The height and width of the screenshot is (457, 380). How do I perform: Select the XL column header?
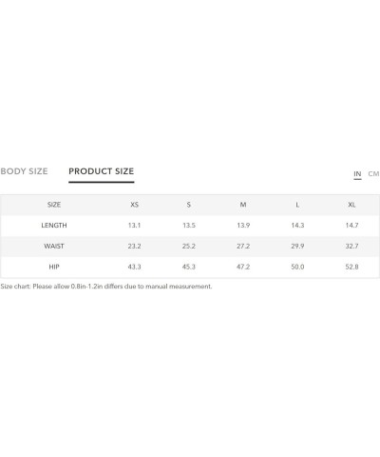point(351,205)
